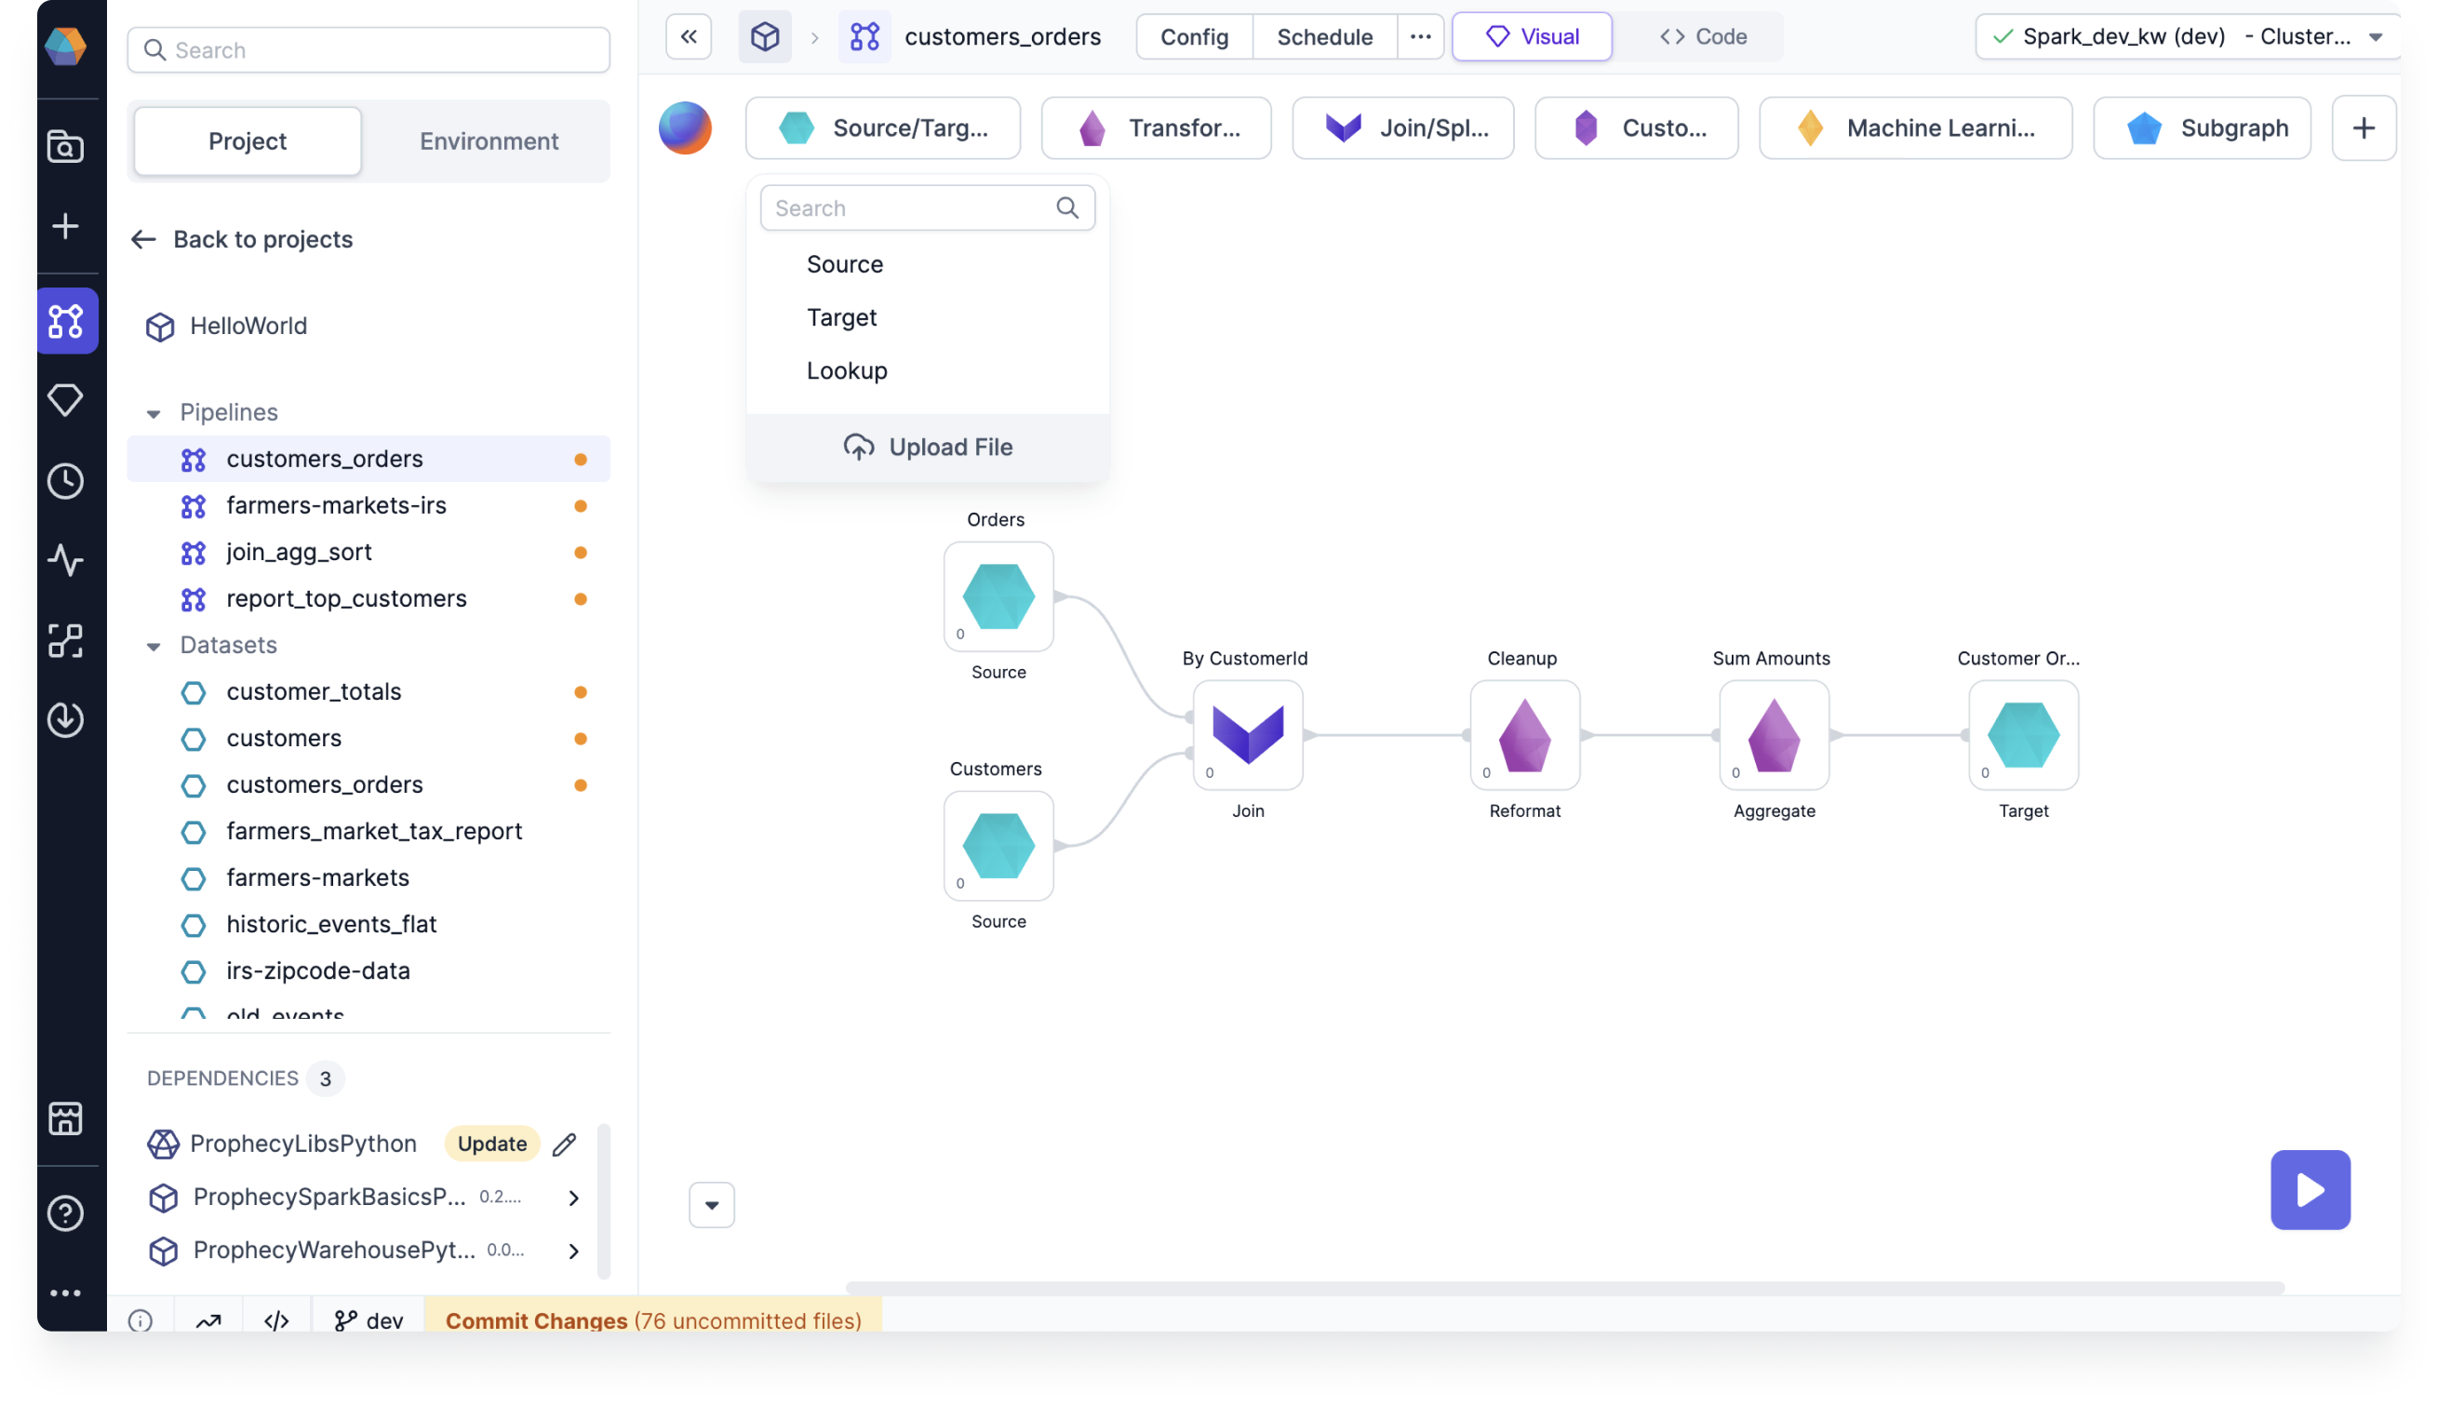Select the Orders source gem icon
This screenshot has width=2438, height=1406.
[x=998, y=596]
